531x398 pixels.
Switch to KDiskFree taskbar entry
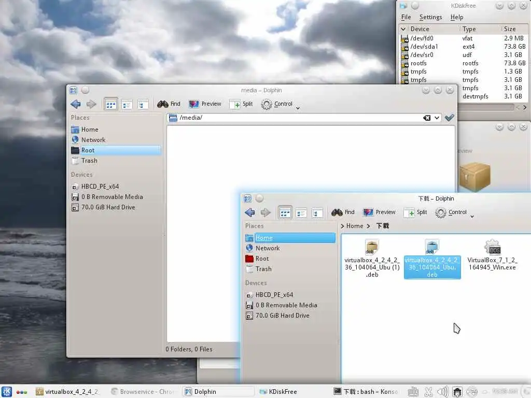[x=291, y=392]
